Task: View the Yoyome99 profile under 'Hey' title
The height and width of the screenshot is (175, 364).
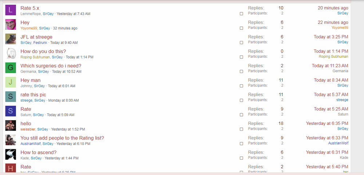Action: tap(29, 28)
